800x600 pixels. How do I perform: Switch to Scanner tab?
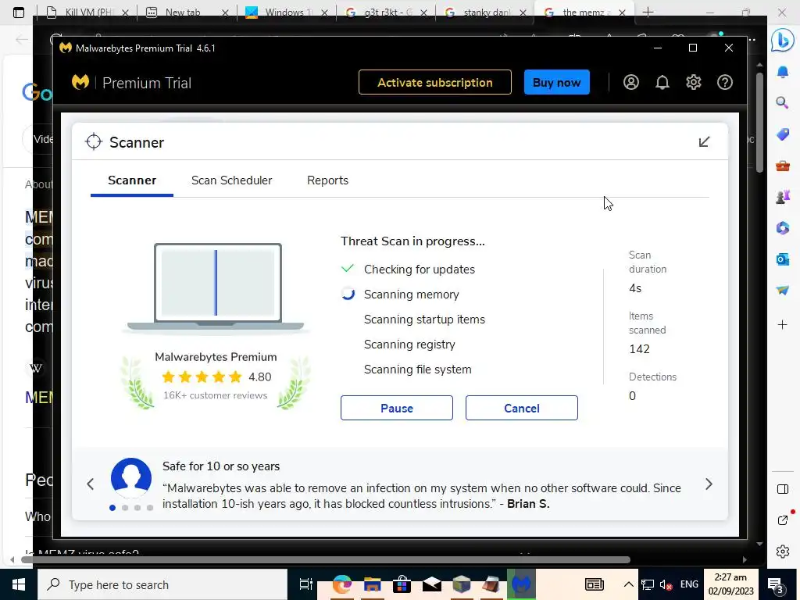tap(132, 180)
